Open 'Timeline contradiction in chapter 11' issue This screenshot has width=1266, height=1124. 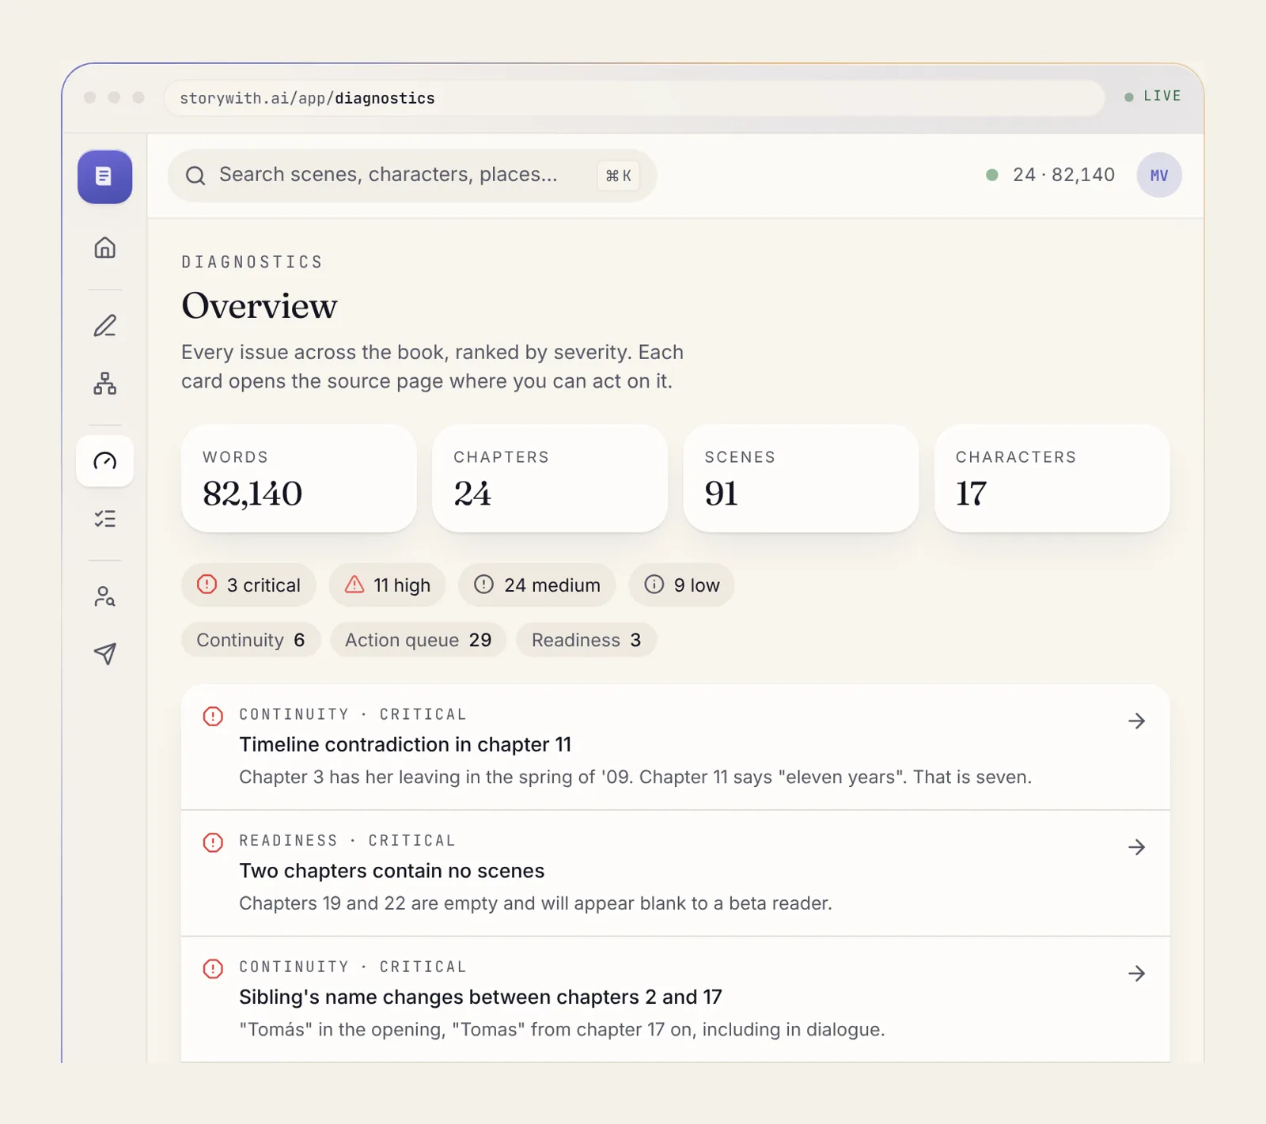(x=675, y=747)
